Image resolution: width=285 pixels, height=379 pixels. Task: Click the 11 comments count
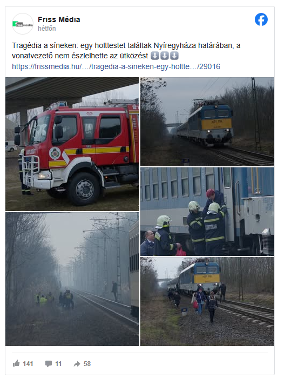[x=58, y=364]
